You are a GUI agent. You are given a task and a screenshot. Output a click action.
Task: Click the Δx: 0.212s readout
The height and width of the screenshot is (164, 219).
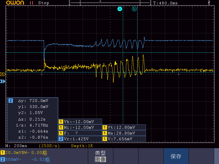click(x=32, y=119)
